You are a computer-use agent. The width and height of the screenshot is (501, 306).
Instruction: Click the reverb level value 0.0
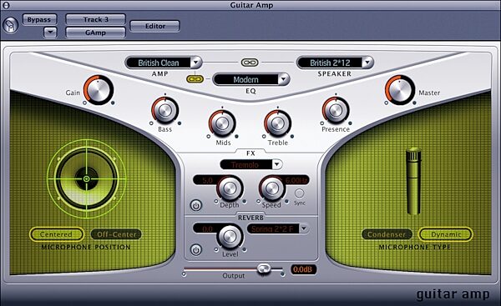[x=206, y=228]
